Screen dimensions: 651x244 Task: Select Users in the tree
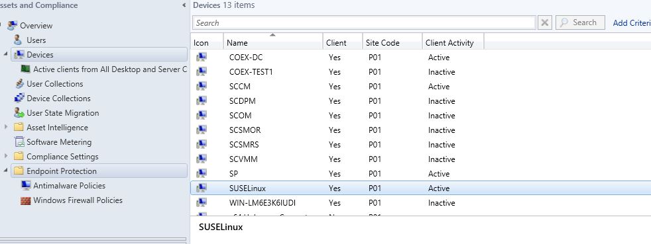(36, 40)
